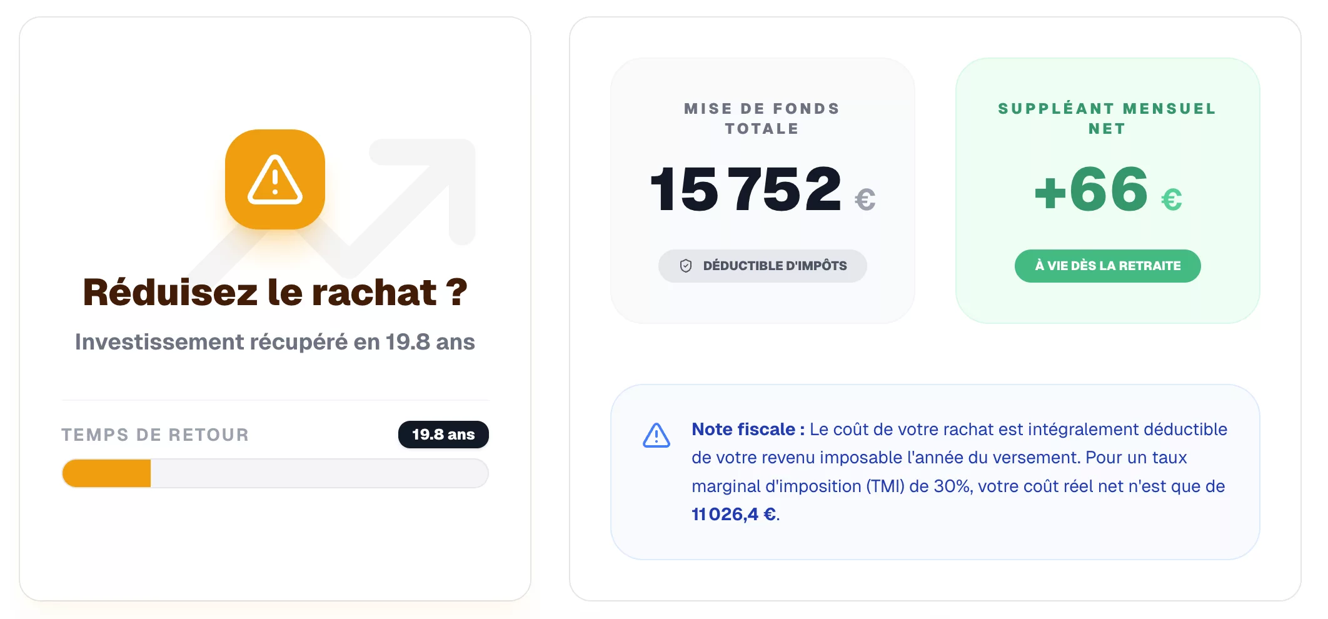The image size is (1328, 619).
Task: Click the orange filled part of the progress bar
Action: pyautogui.click(x=107, y=473)
